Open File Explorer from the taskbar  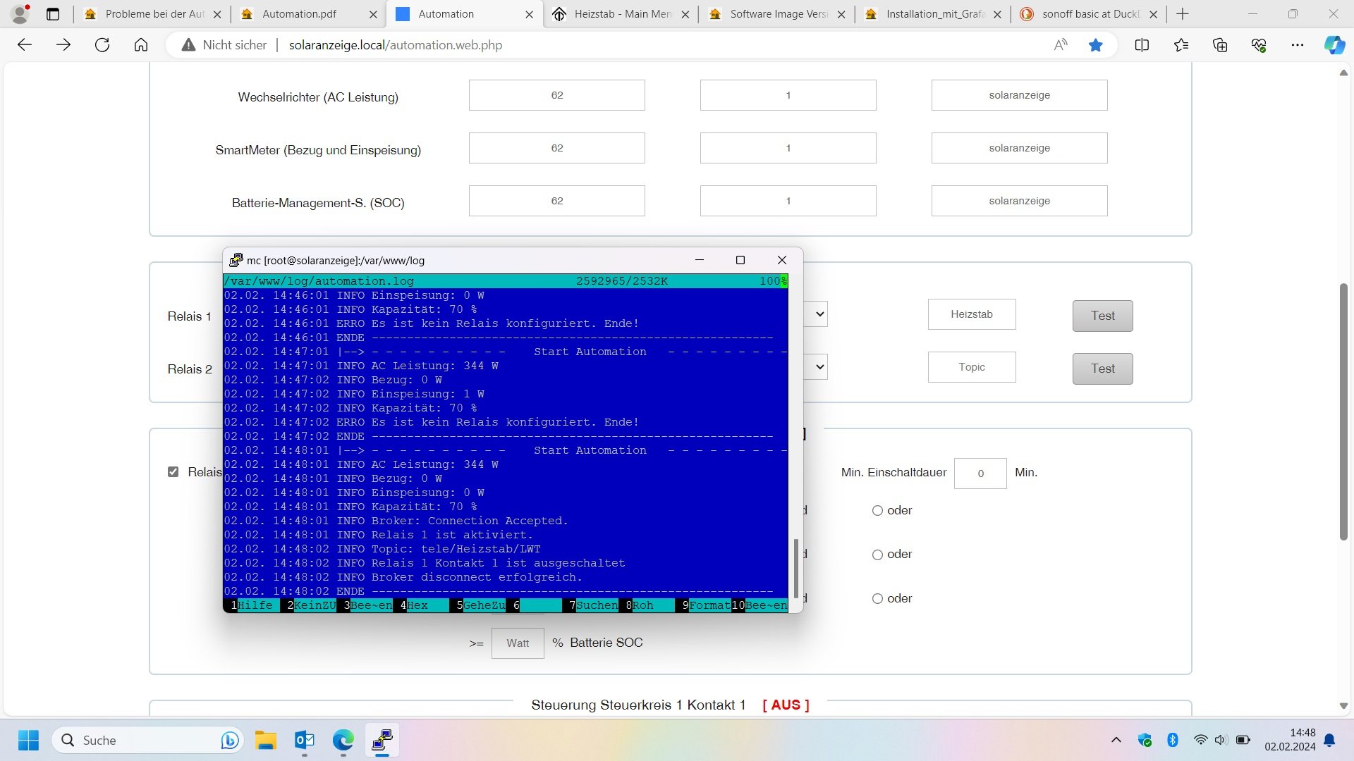(x=266, y=740)
